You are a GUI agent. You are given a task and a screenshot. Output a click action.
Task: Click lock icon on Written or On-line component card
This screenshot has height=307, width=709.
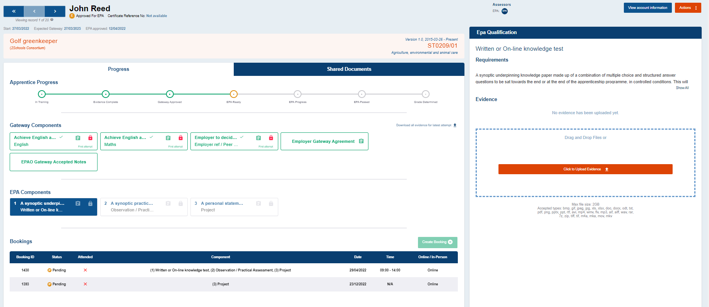(x=90, y=203)
